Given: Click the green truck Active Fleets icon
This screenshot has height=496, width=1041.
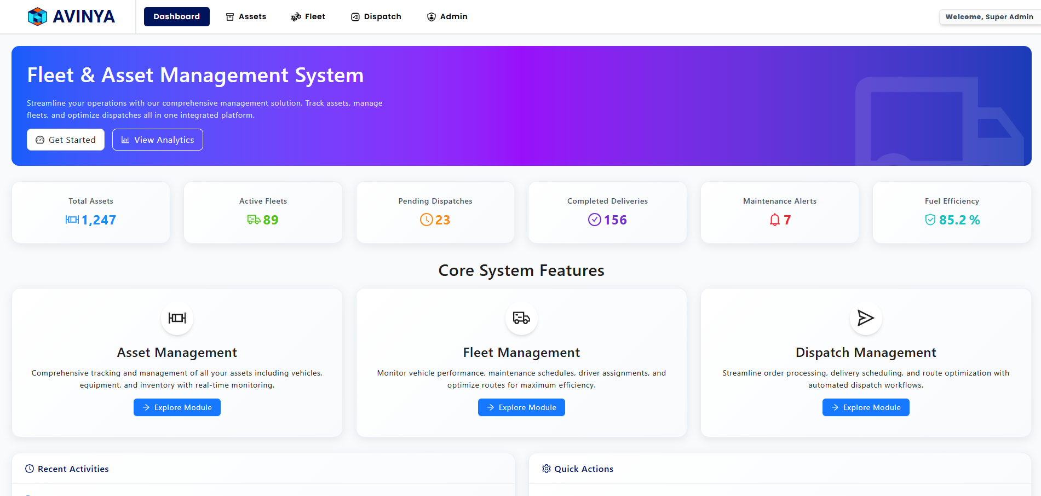Looking at the screenshot, I should click(254, 220).
